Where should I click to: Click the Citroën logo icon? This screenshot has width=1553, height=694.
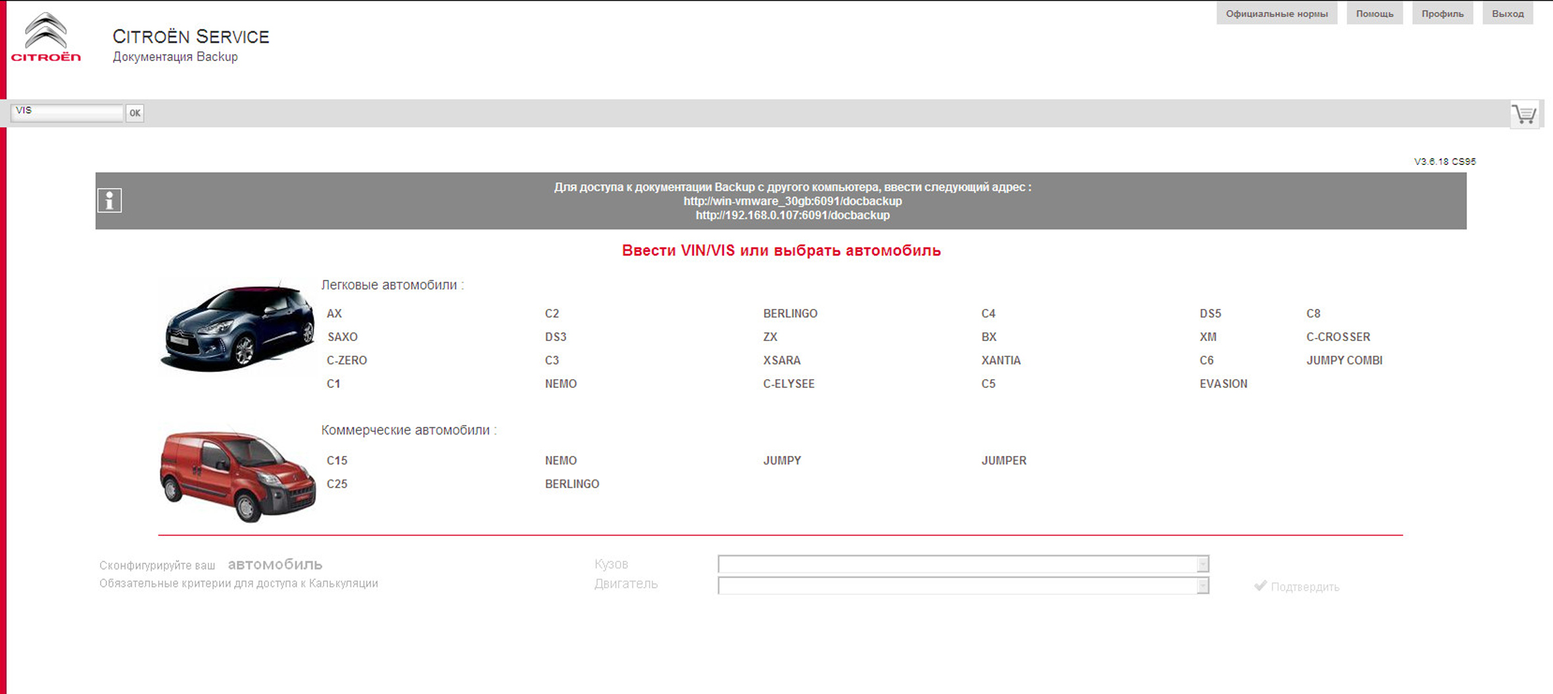pyautogui.click(x=46, y=37)
